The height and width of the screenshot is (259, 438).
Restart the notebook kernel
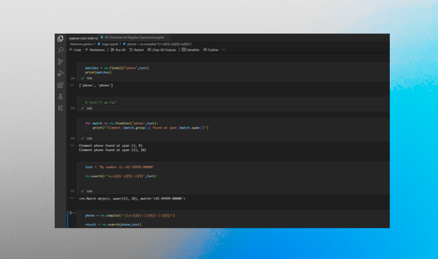point(137,50)
